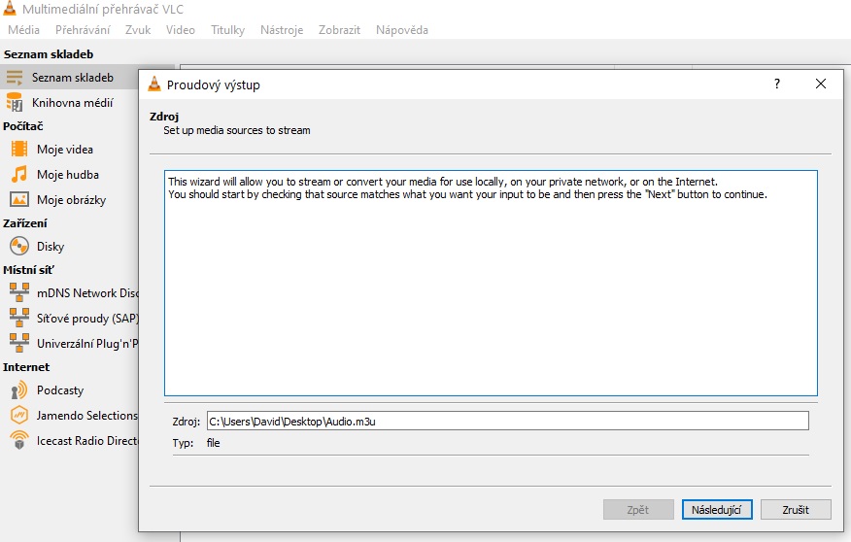Select the Síťové proudy (SAP) network icon
This screenshot has height=542, width=851.
click(19, 318)
